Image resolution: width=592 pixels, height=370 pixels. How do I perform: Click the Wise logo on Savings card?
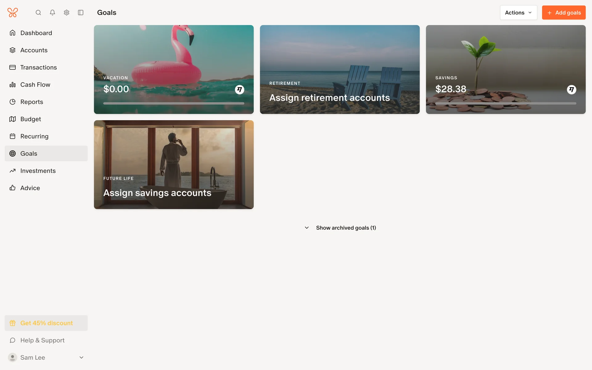click(571, 90)
